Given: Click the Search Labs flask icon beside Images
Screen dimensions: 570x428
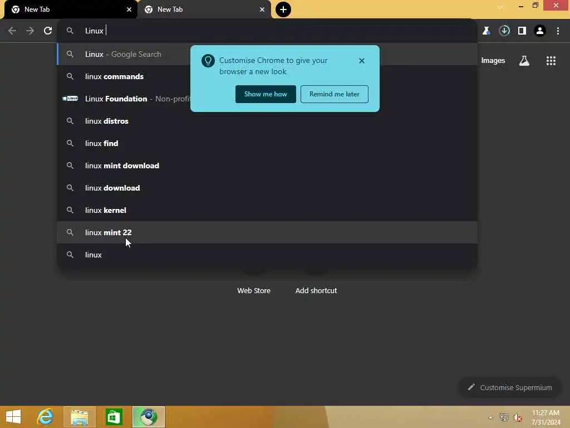Looking at the screenshot, I should (524, 61).
